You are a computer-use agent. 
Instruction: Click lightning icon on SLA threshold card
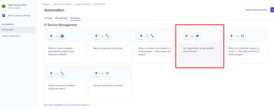click(231, 36)
